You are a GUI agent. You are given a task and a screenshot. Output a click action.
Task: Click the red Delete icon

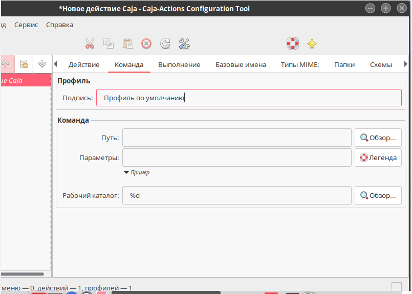(146, 43)
